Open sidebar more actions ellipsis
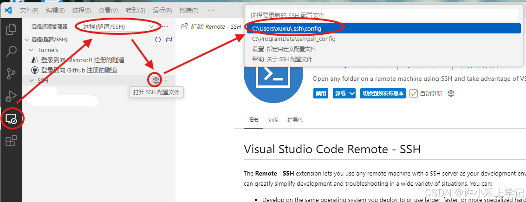The image size is (526, 202). pos(164,26)
